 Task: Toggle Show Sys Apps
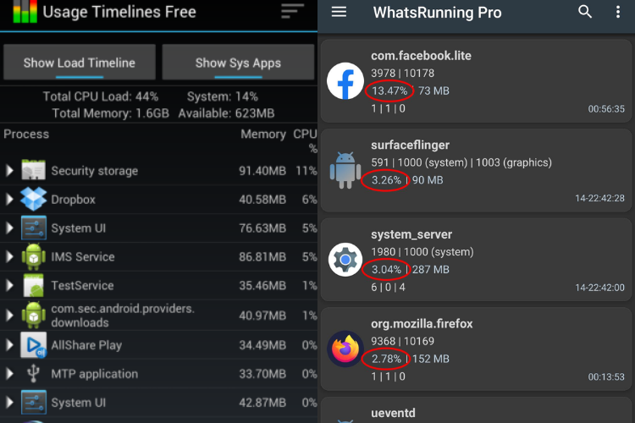(238, 63)
